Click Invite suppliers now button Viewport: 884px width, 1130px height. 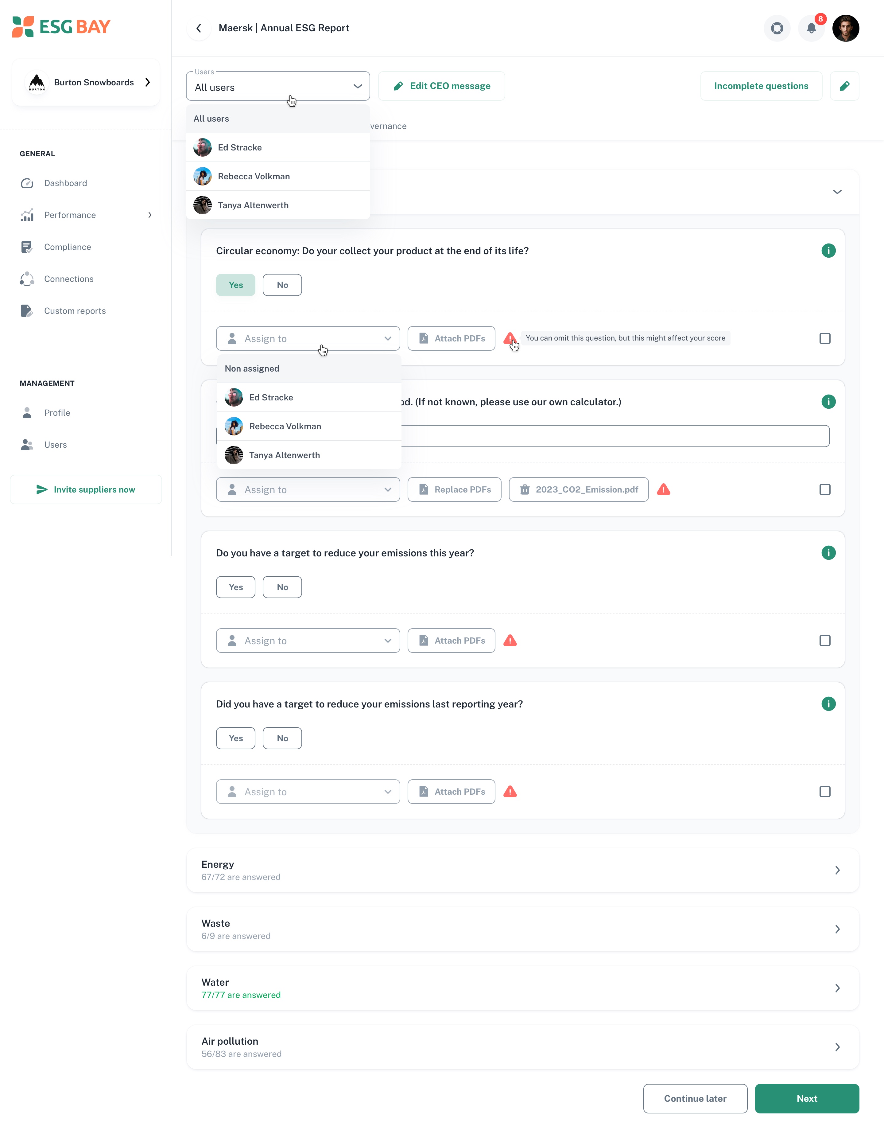coord(86,490)
